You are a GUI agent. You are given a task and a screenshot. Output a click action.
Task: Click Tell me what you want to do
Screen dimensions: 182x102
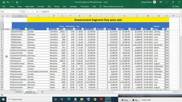pyautogui.click(x=113, y=7)
